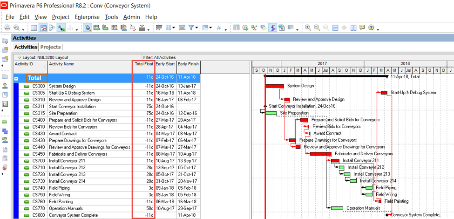Toggle relationship lines in the Gantt chart
Screen dimensions: 454x219
[x=61, y=28]
